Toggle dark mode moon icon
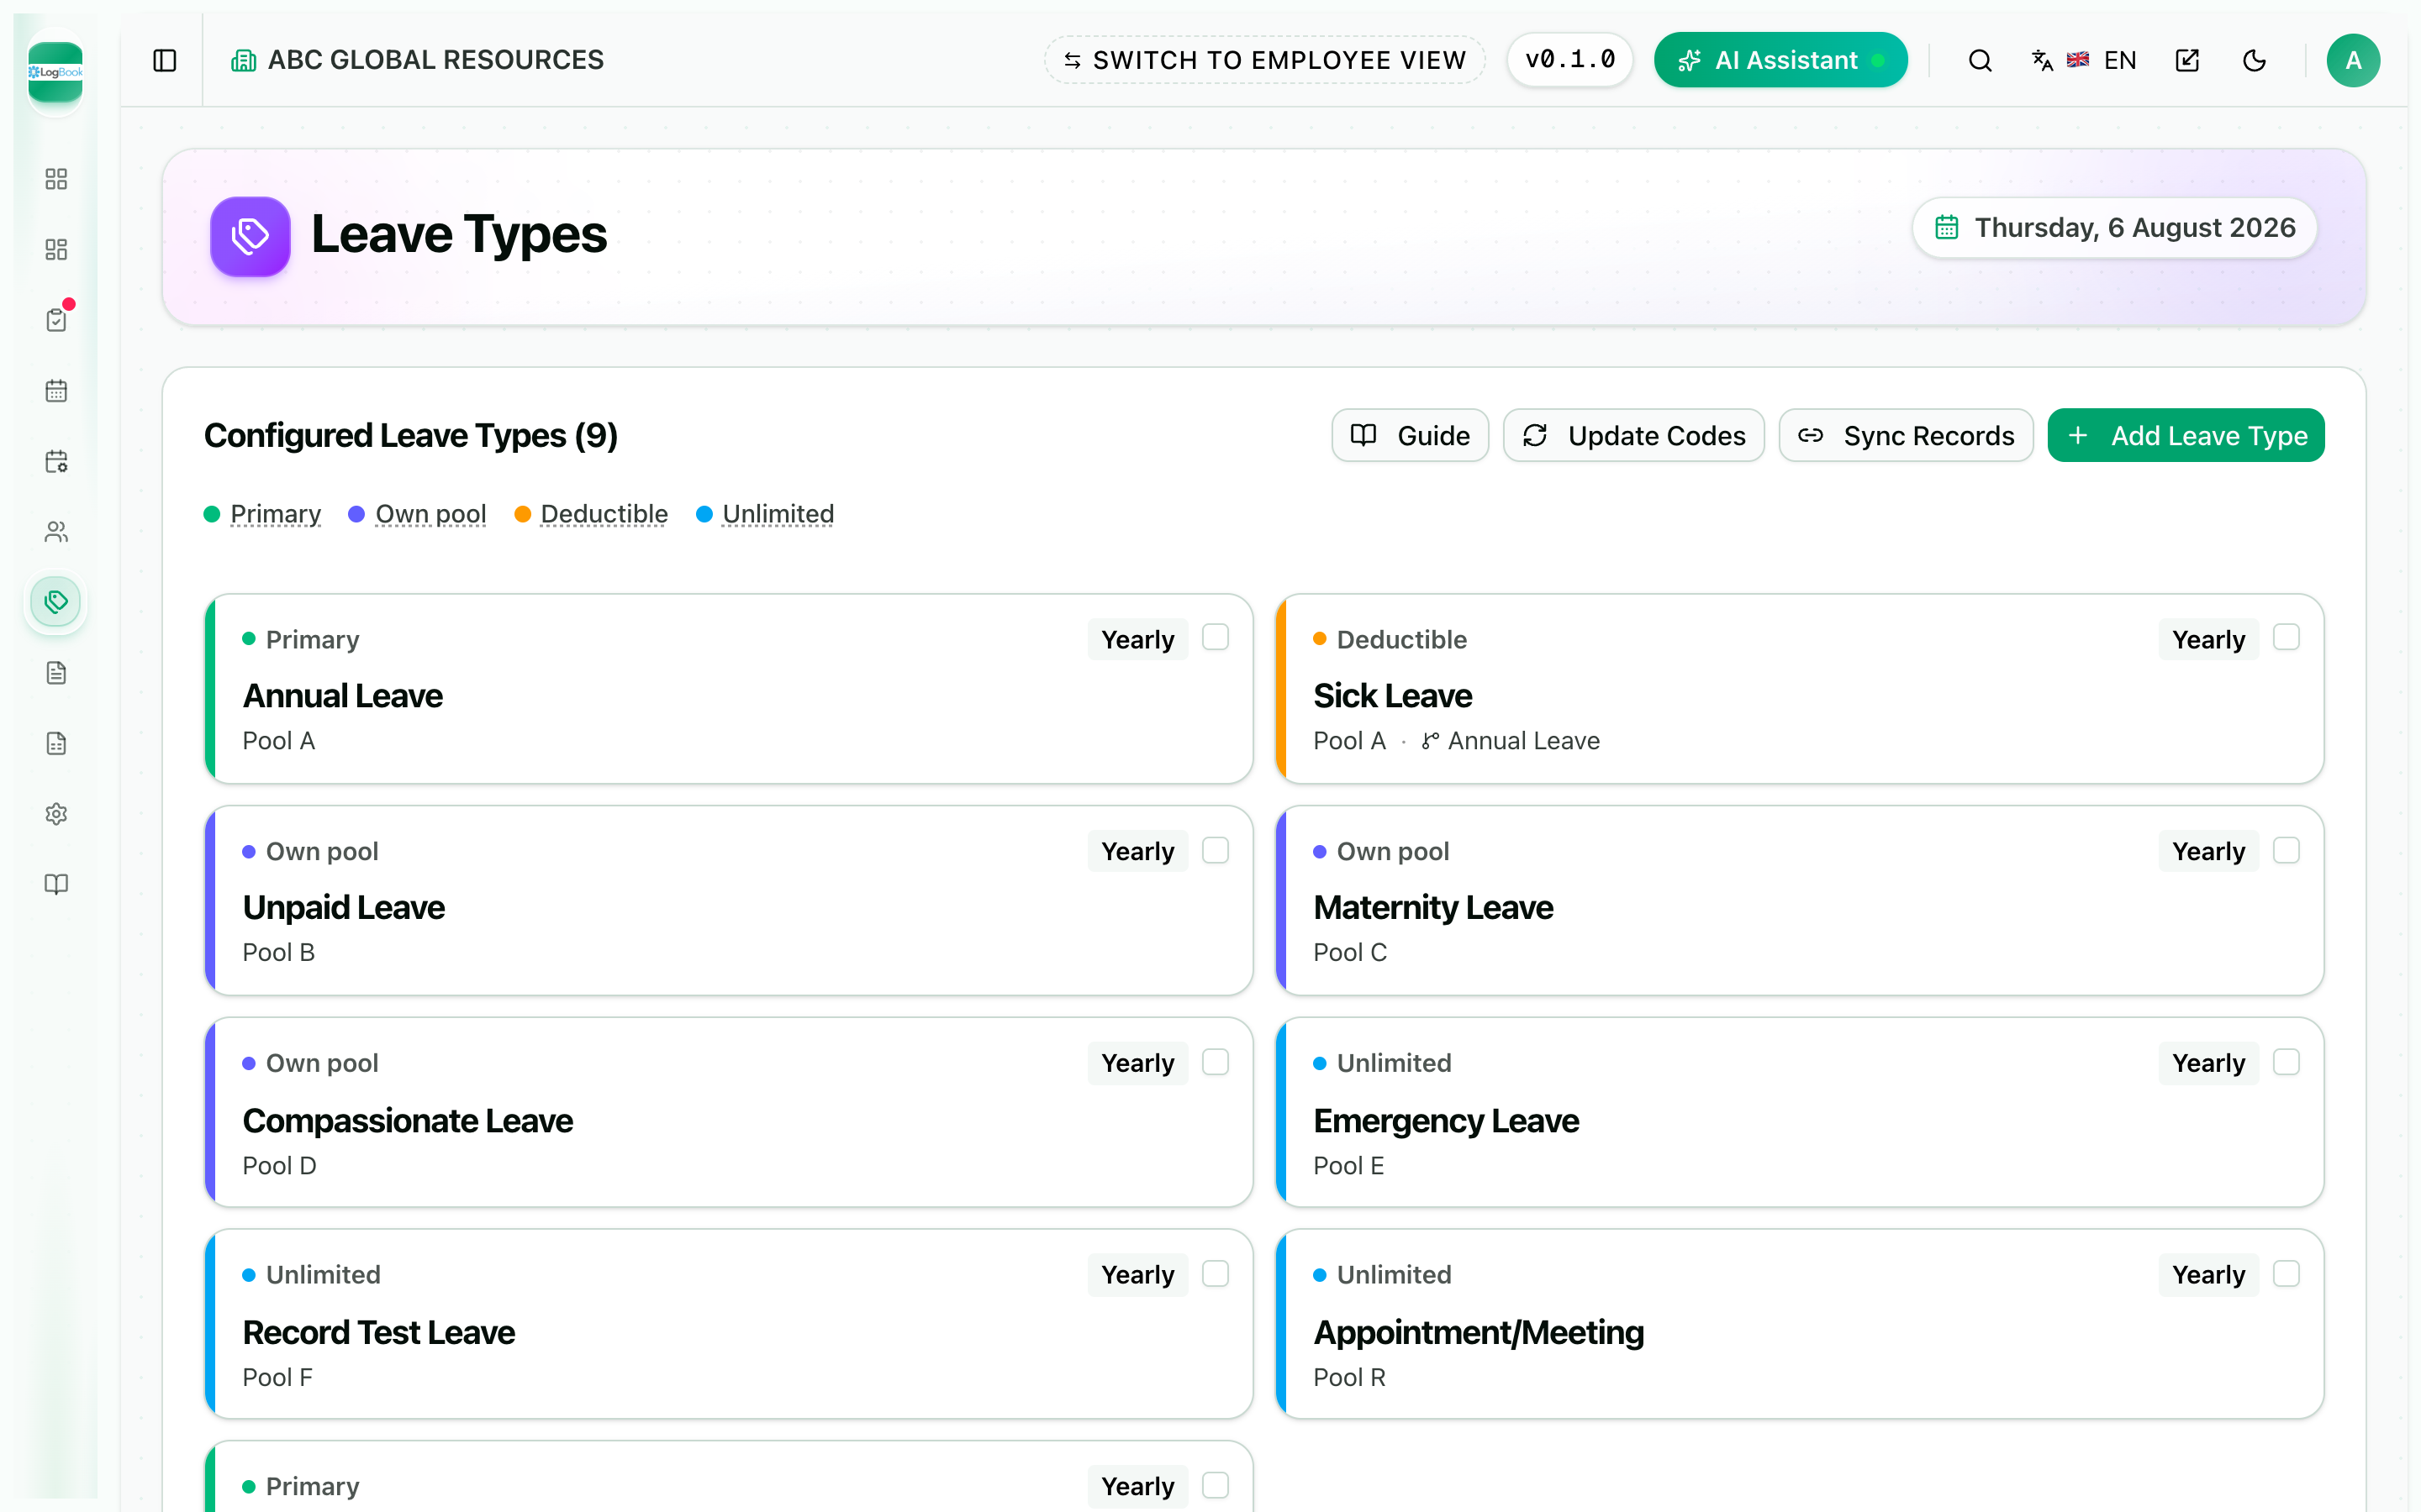The image size is (2421, 1512). pyautogui.click(x=2255, y=61)
